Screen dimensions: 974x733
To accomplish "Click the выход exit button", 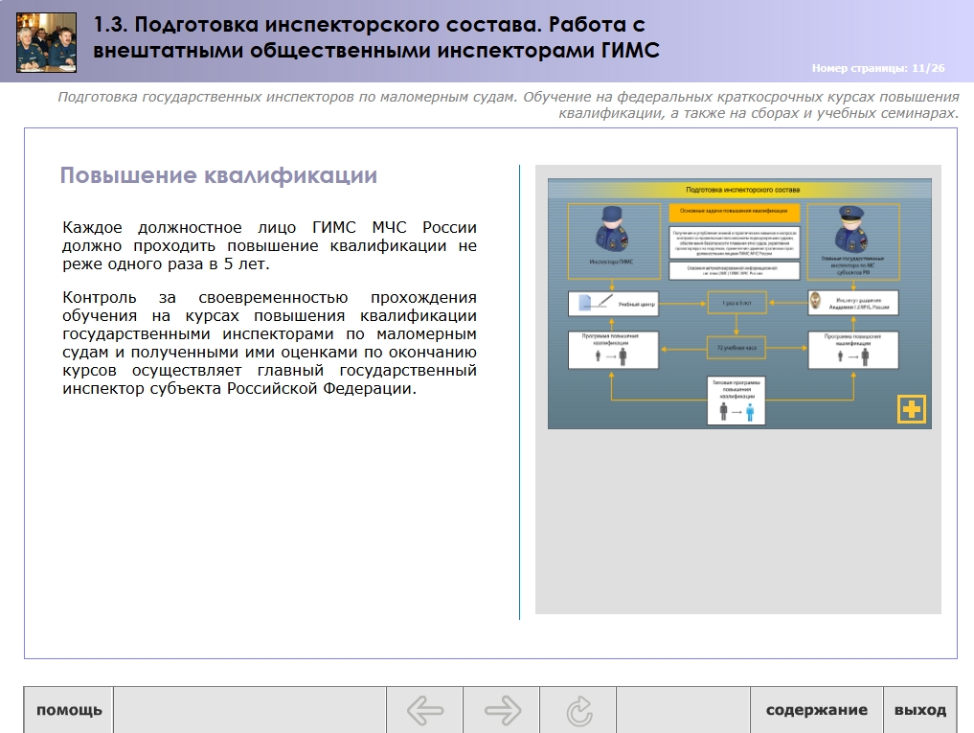I will pos(920,710).
